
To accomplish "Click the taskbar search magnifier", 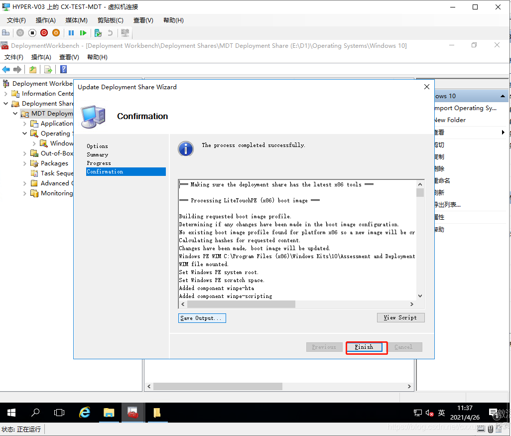I will [35, 413].
